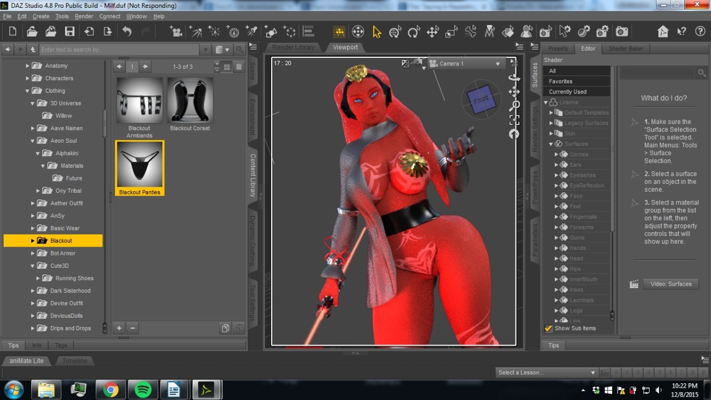Click the Export file icon in toolbar
The height and width of the screenshot is (400, 711).
(x=107, y=32)
